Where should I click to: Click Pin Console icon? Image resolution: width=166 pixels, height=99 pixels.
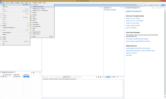[x=112, y=77]
